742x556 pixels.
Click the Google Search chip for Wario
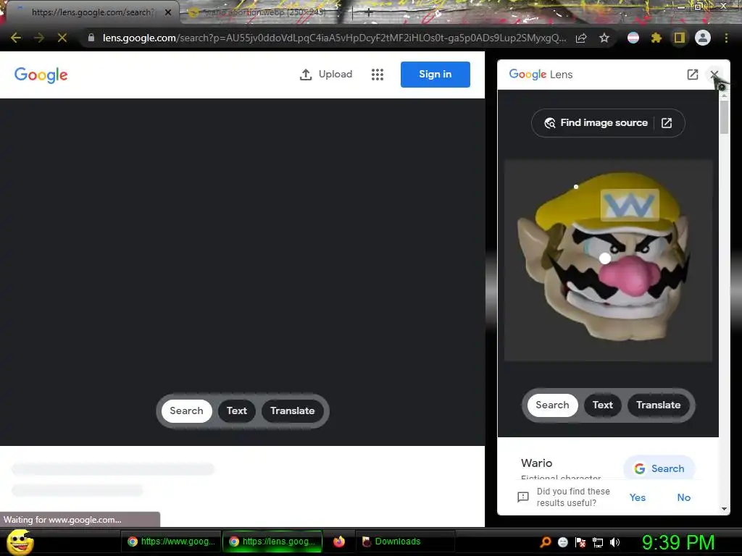pyautogui.click(x=659, y=468)
